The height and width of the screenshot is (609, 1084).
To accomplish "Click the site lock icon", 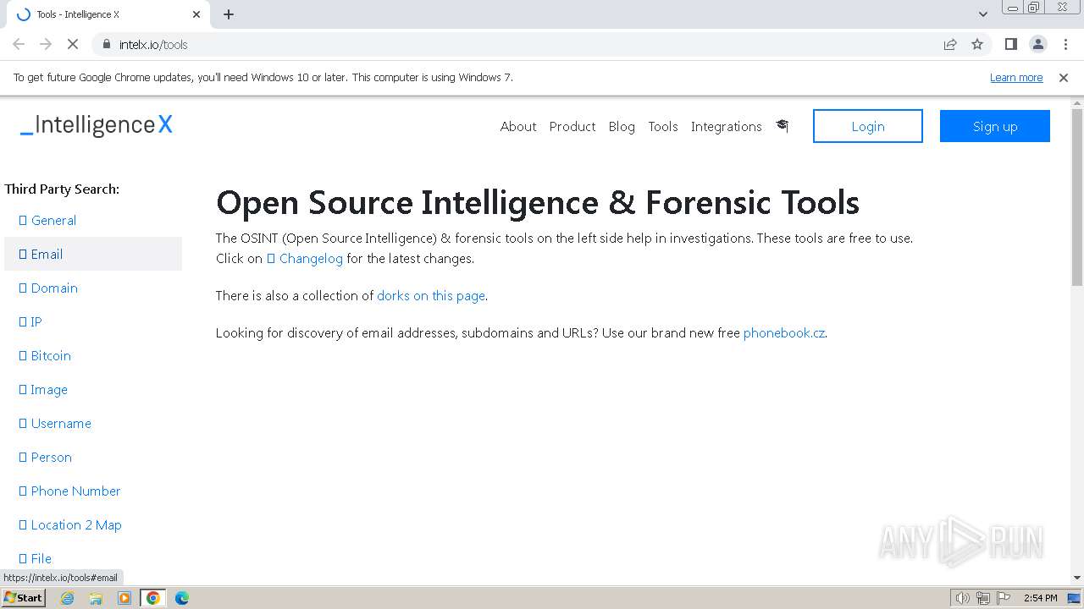I will tap(106, 44).
